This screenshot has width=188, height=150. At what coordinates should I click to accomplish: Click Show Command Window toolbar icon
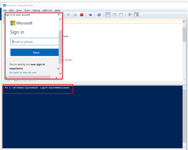click(x=130, y=15)
